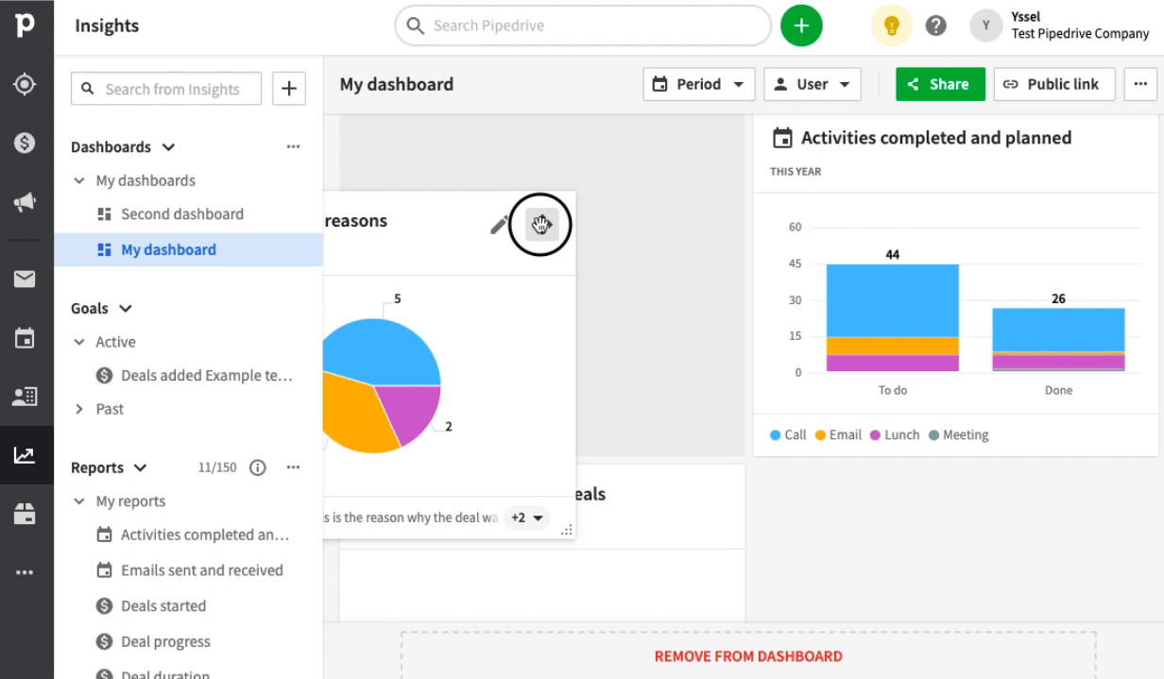Collapse Goals section chevron
1164x679 pixels.
[x=126, y=308]
